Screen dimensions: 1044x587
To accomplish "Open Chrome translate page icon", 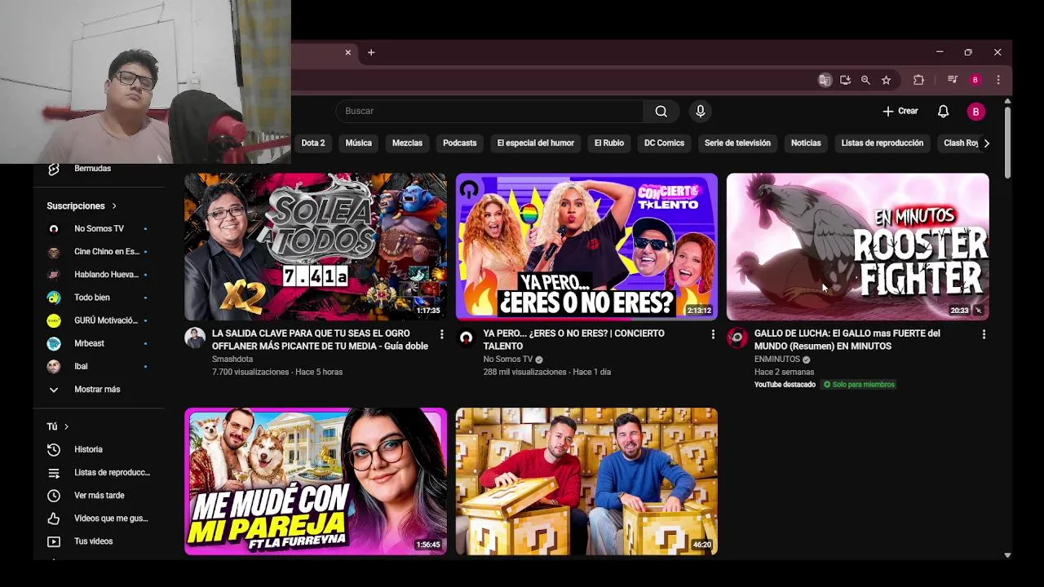I will 825,80.
